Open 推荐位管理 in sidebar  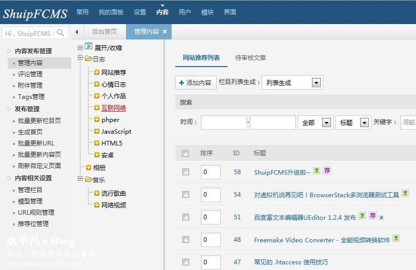point(33,223)
